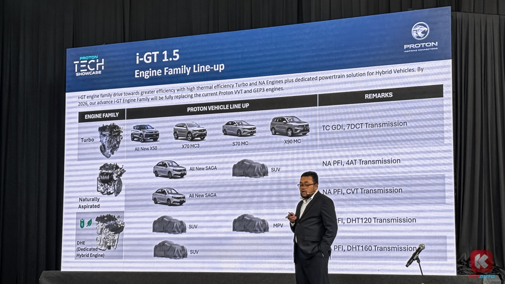Pick the X70 MC3 vehicle image
The width and height of the screenshot is (505, 284).
(190, 131)
